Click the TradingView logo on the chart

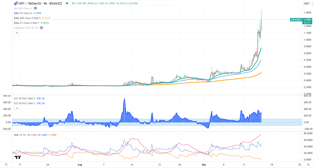pos(18,157)
